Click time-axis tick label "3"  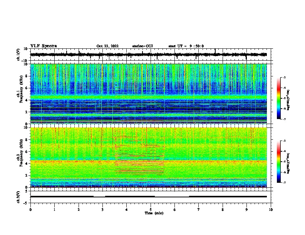(102, 210)
